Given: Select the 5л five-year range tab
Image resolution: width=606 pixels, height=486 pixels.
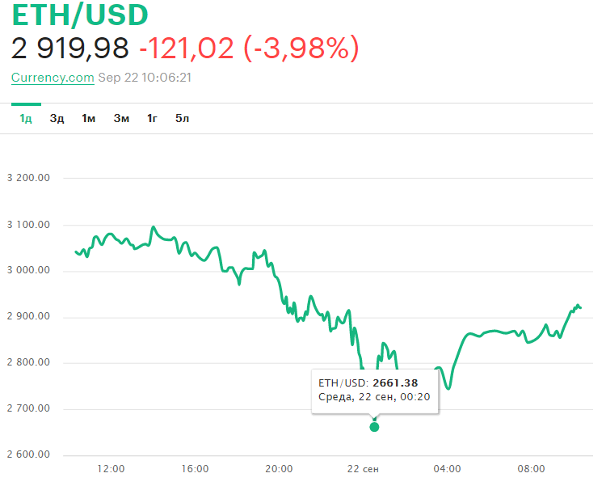Looking at the screenshot, I should [x=183, y=119].
